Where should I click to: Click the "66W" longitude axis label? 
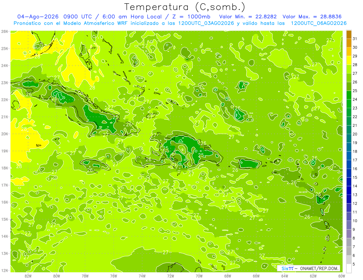tap(256, 276)
